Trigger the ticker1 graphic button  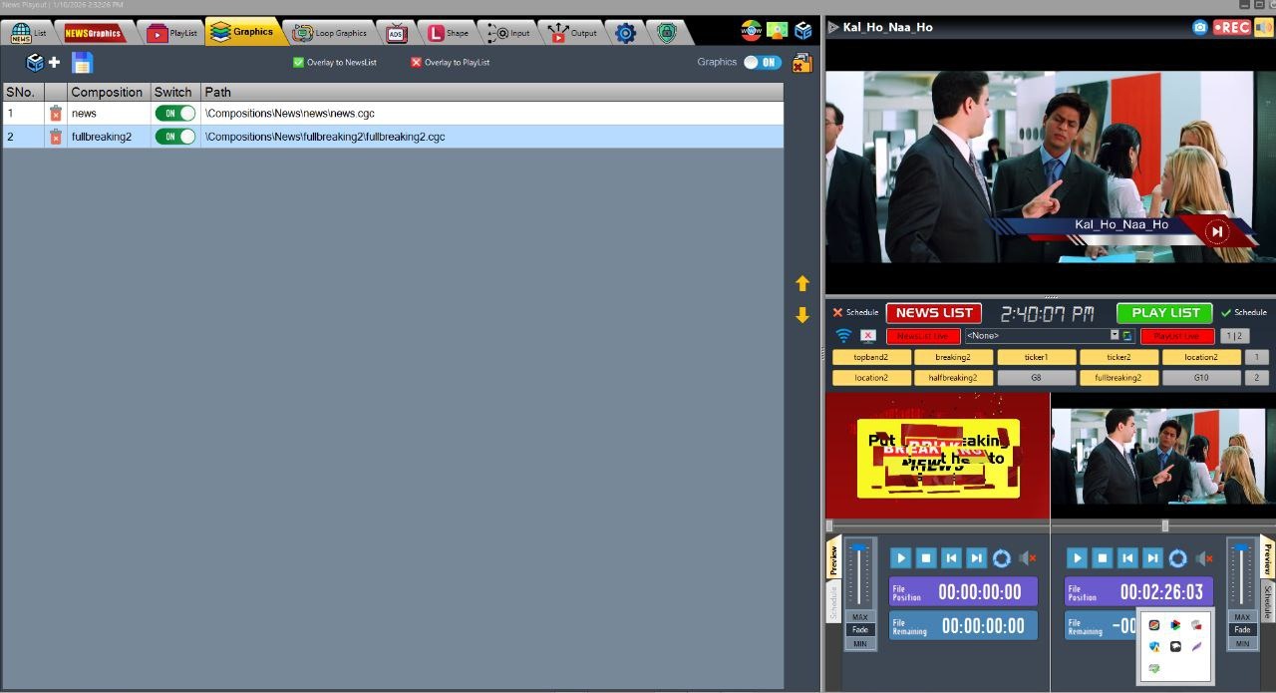tap(1036, 357)
